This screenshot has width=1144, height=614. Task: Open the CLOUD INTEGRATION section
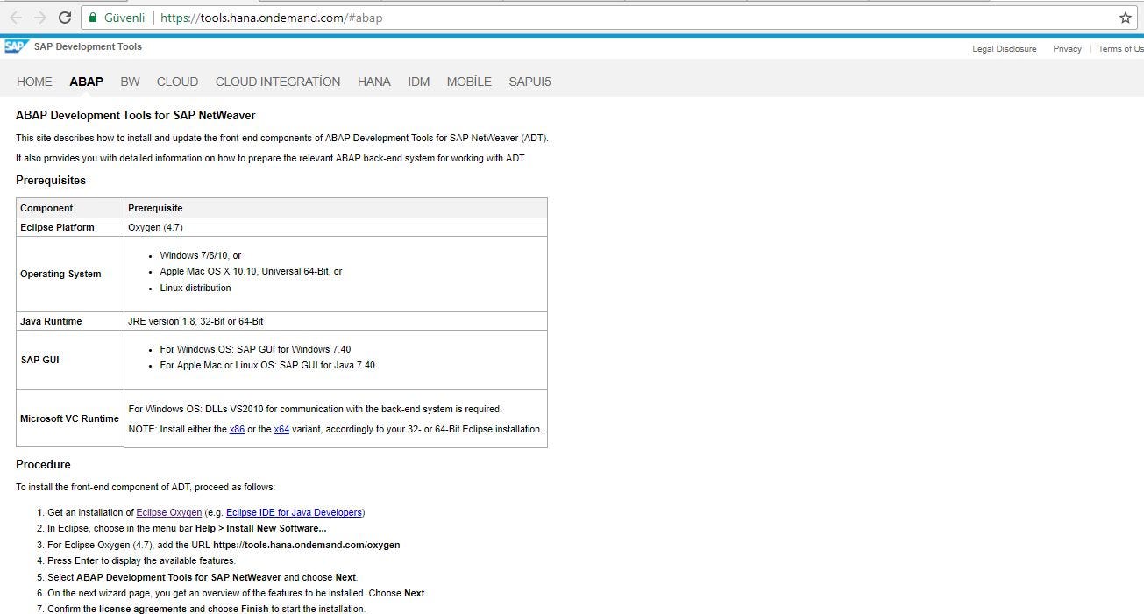point(277,82)
